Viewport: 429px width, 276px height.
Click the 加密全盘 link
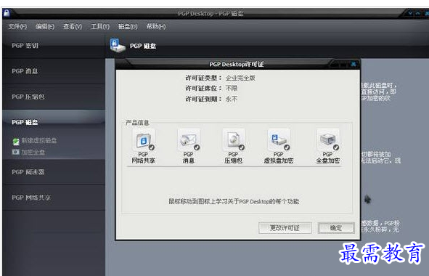[x=33, y=152]
